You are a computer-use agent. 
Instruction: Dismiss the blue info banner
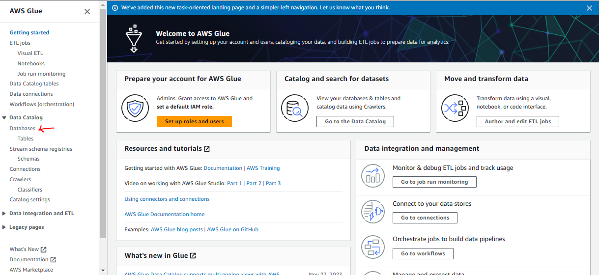pyautogui.click(x=589, y=8)
